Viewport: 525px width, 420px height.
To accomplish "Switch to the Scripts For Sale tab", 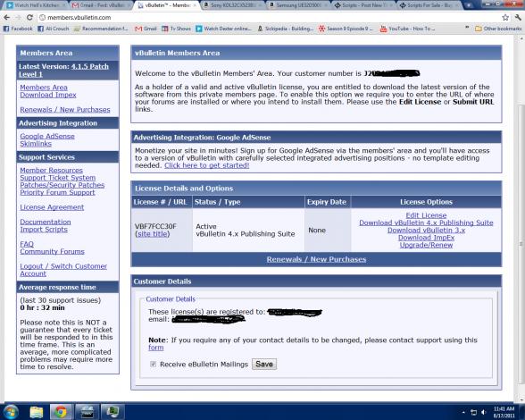I will [429, 5].
